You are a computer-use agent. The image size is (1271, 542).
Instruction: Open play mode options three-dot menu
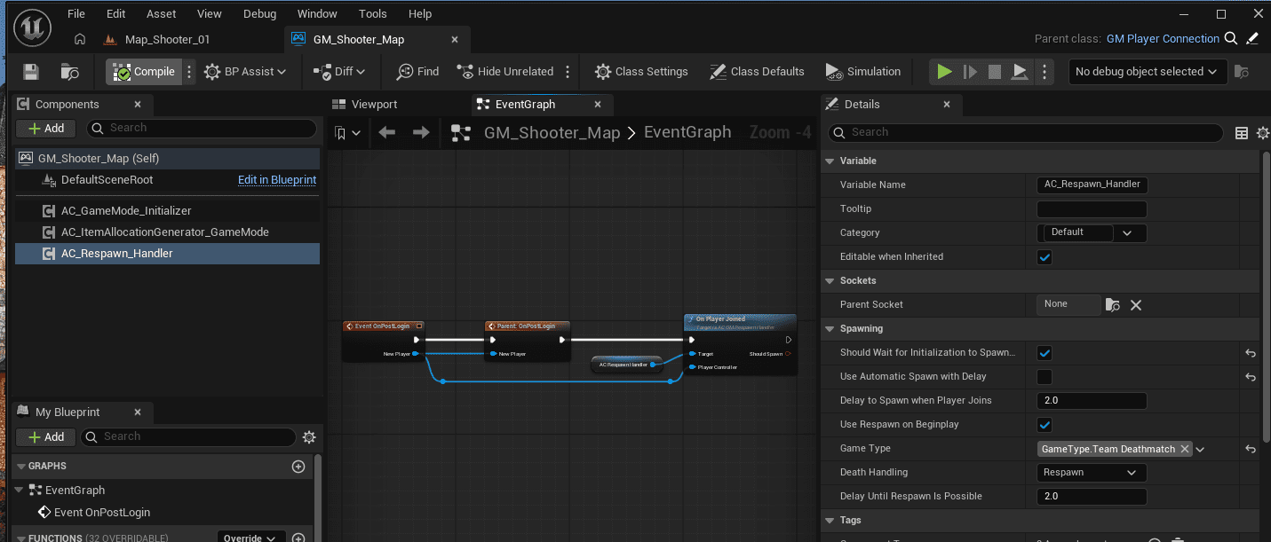[x=1045, y=72]
